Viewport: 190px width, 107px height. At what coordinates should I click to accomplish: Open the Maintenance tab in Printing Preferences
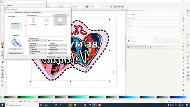click(x=27, y=12)
